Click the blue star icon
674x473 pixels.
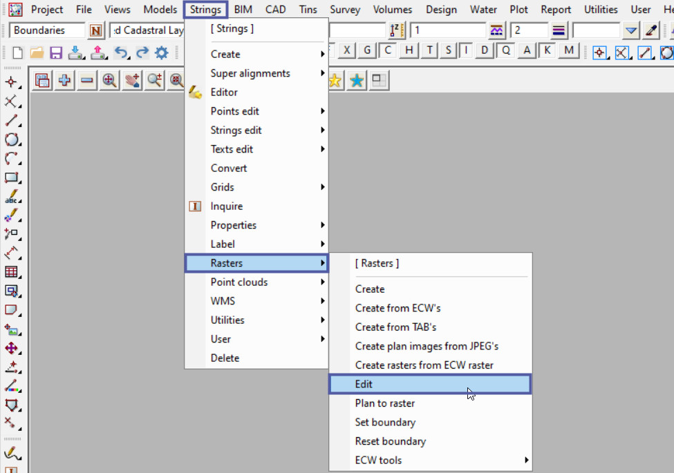click(x=357, y=80)
